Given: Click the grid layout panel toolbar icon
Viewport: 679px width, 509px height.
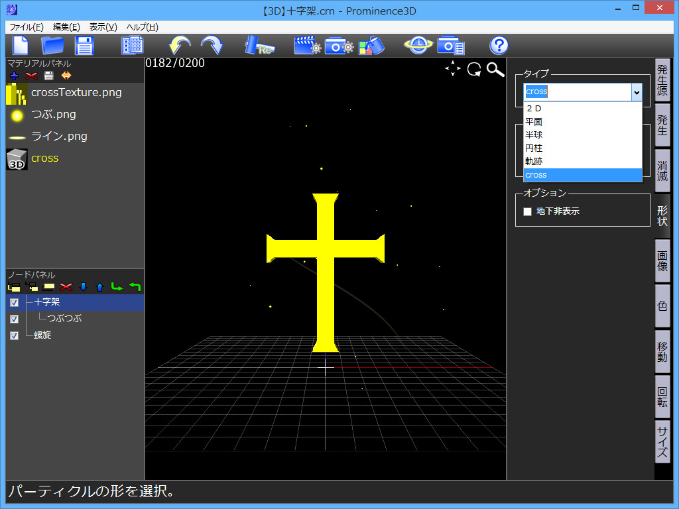Looking at the screenshot, I should click(133, 46).
